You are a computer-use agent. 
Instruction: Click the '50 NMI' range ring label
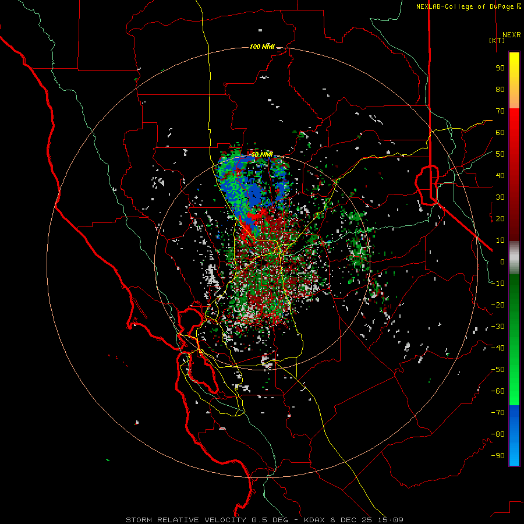coord(262,154)
